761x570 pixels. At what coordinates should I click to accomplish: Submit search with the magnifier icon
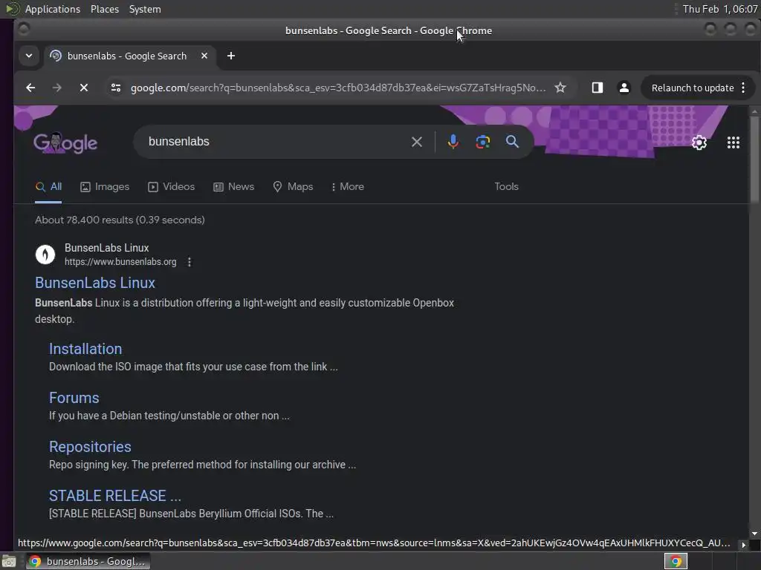pyautogui.click(x=512, y=142)
